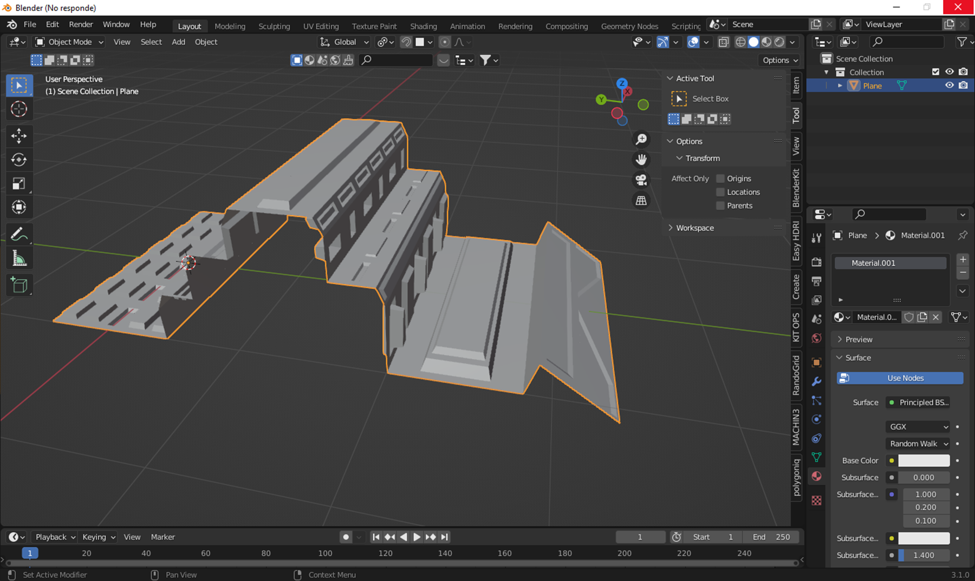The width and height of the screenshot is (975, 581).
Task: Open the Modifiers wrench properties tab
Action: (816, 381)
